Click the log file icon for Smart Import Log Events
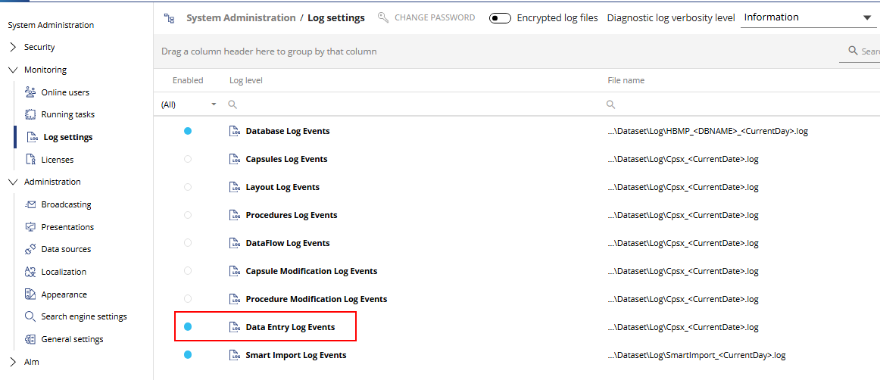880x380 pixels. pos(235,355)
